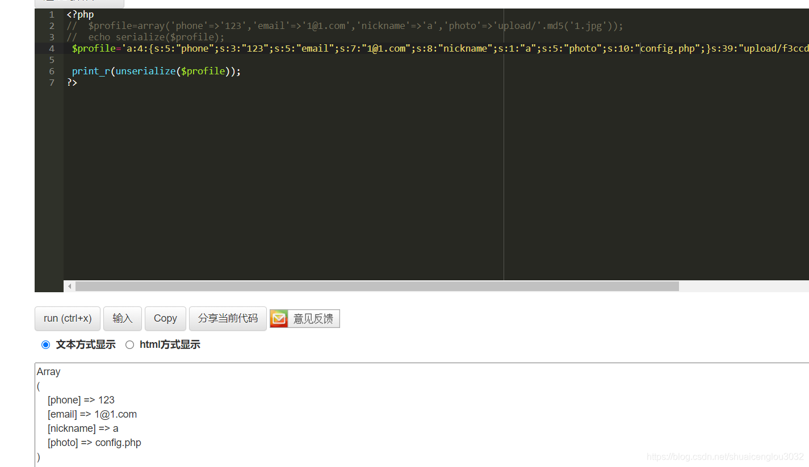Click the horizontal scrollbar thumb in editor
This screenshot has width=809, height=467.
coord(377,287)
